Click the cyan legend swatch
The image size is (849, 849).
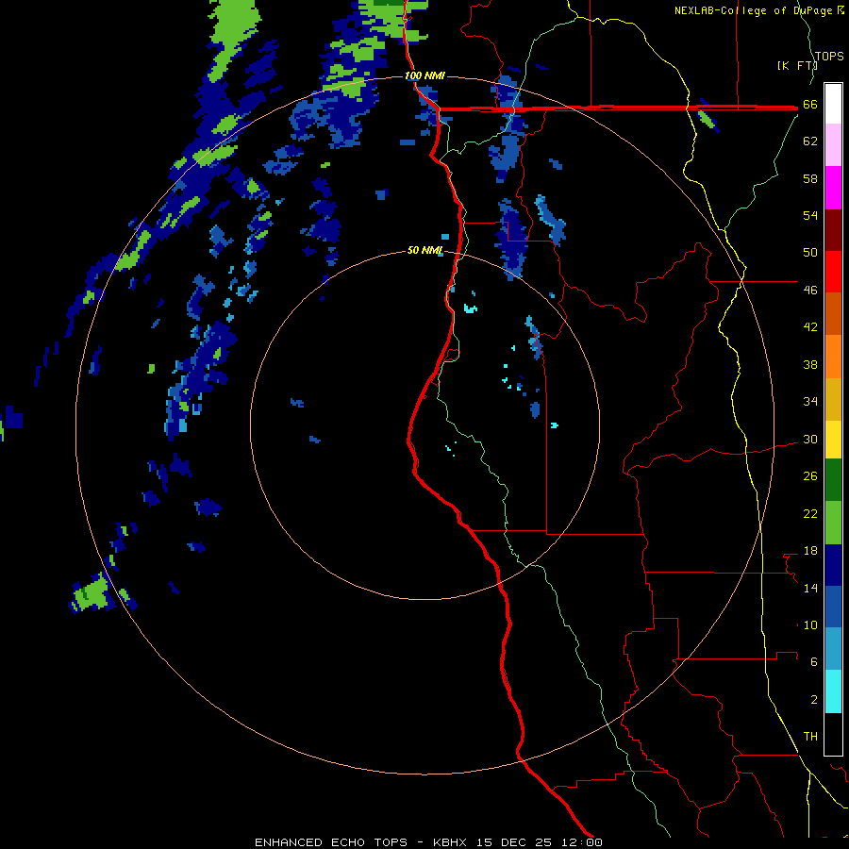click(833, 692)
